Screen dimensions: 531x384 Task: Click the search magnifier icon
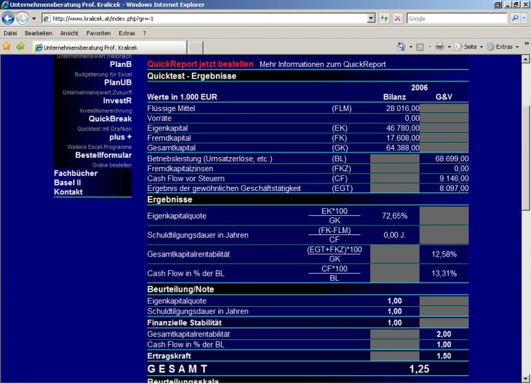(517, 19)
